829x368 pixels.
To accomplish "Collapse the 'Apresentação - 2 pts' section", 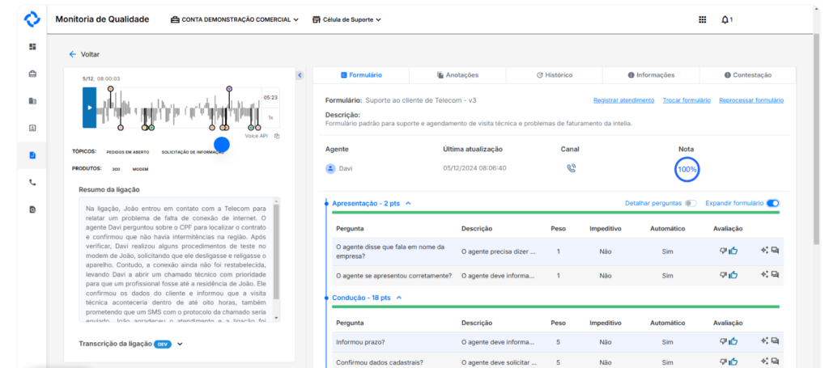I will (x=408, y=204).
